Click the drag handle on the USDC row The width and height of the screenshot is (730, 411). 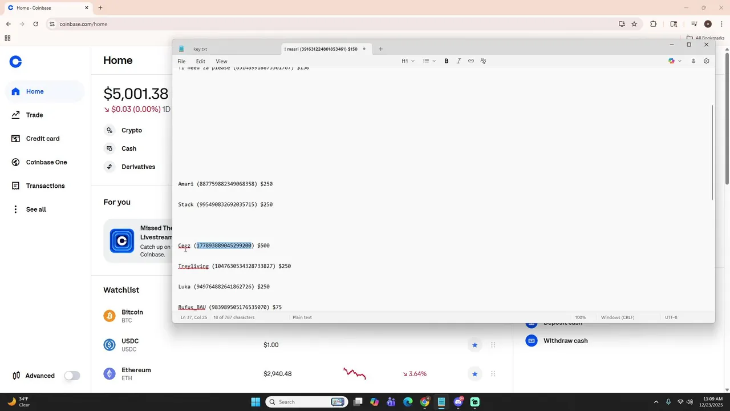point(493,345)
